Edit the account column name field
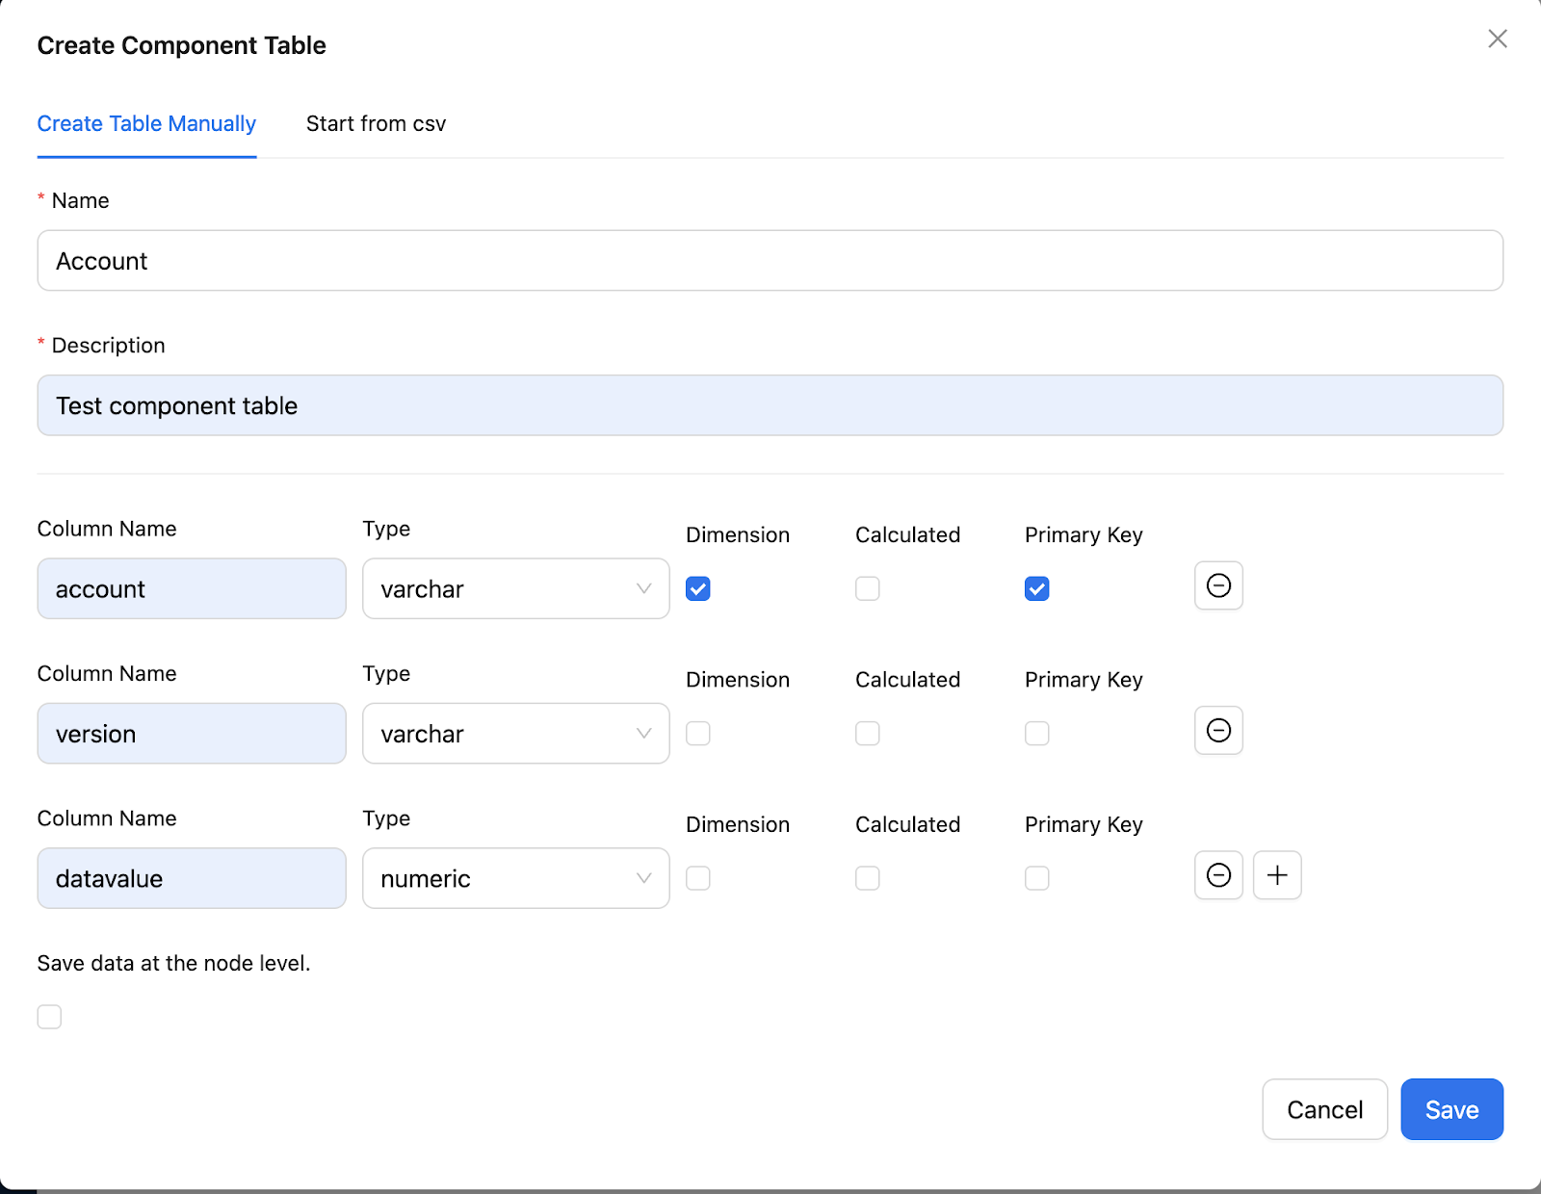Image resolution: width=1541 pixels, height=1194 pixels. coord(192,588)
